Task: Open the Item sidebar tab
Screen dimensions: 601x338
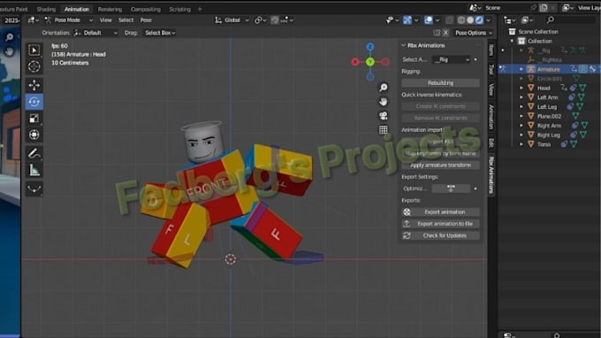Action: click(x=491, y=50)
